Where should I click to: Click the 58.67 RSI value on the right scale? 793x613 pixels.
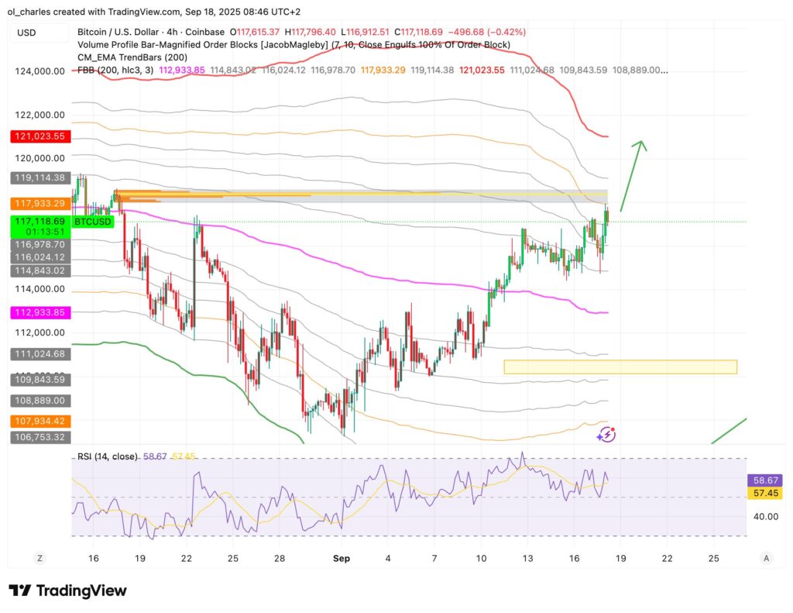(x=764, y=480)
